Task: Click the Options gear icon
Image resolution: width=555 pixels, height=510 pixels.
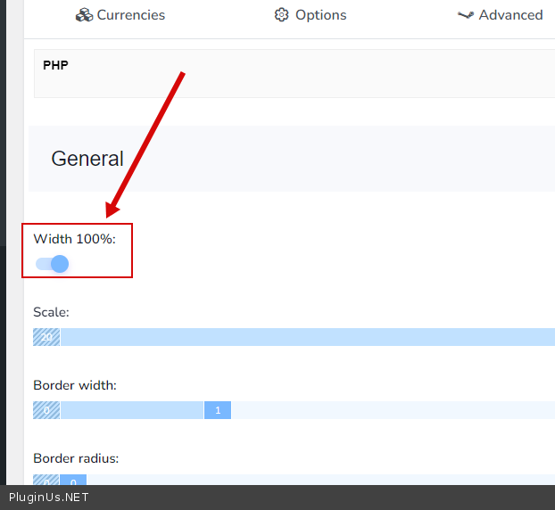Action: (x=282, y=15)
